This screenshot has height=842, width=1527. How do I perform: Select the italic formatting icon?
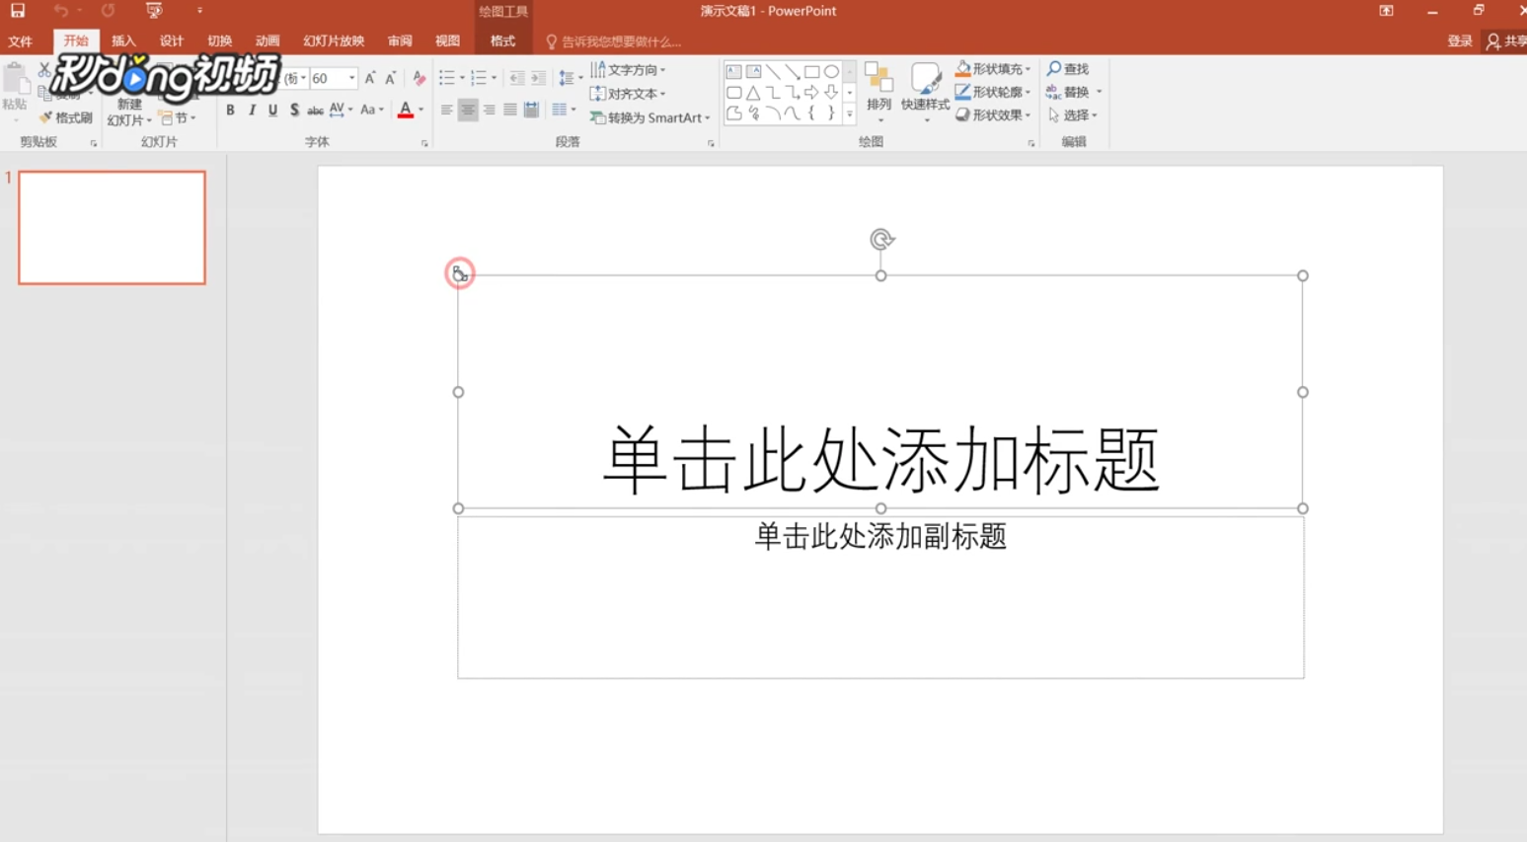point(253,110)
